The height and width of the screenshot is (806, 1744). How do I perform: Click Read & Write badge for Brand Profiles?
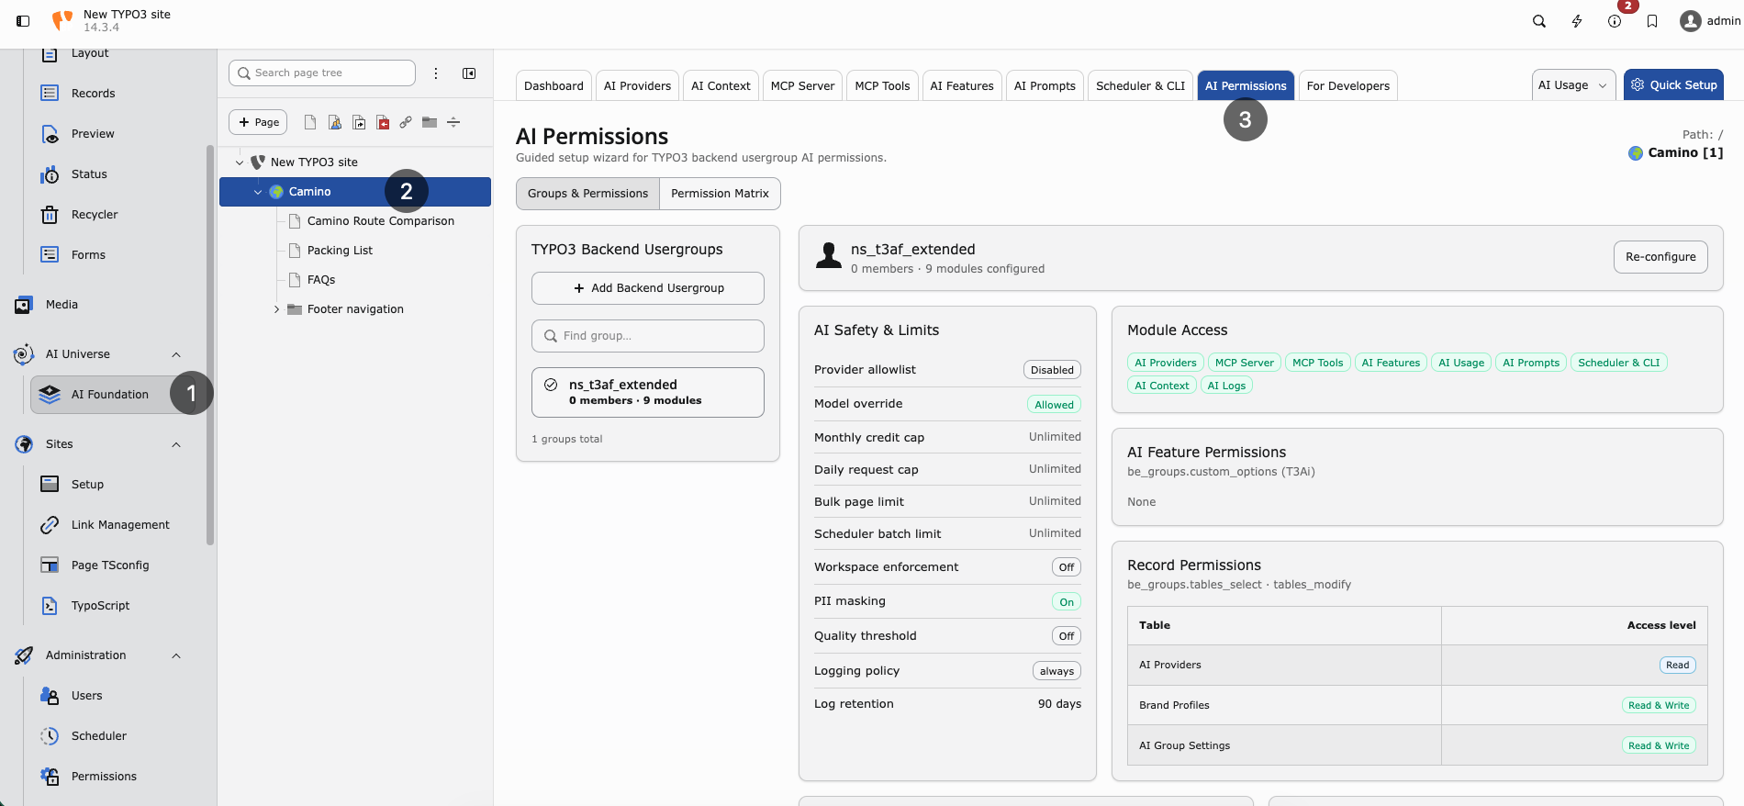1659,705
